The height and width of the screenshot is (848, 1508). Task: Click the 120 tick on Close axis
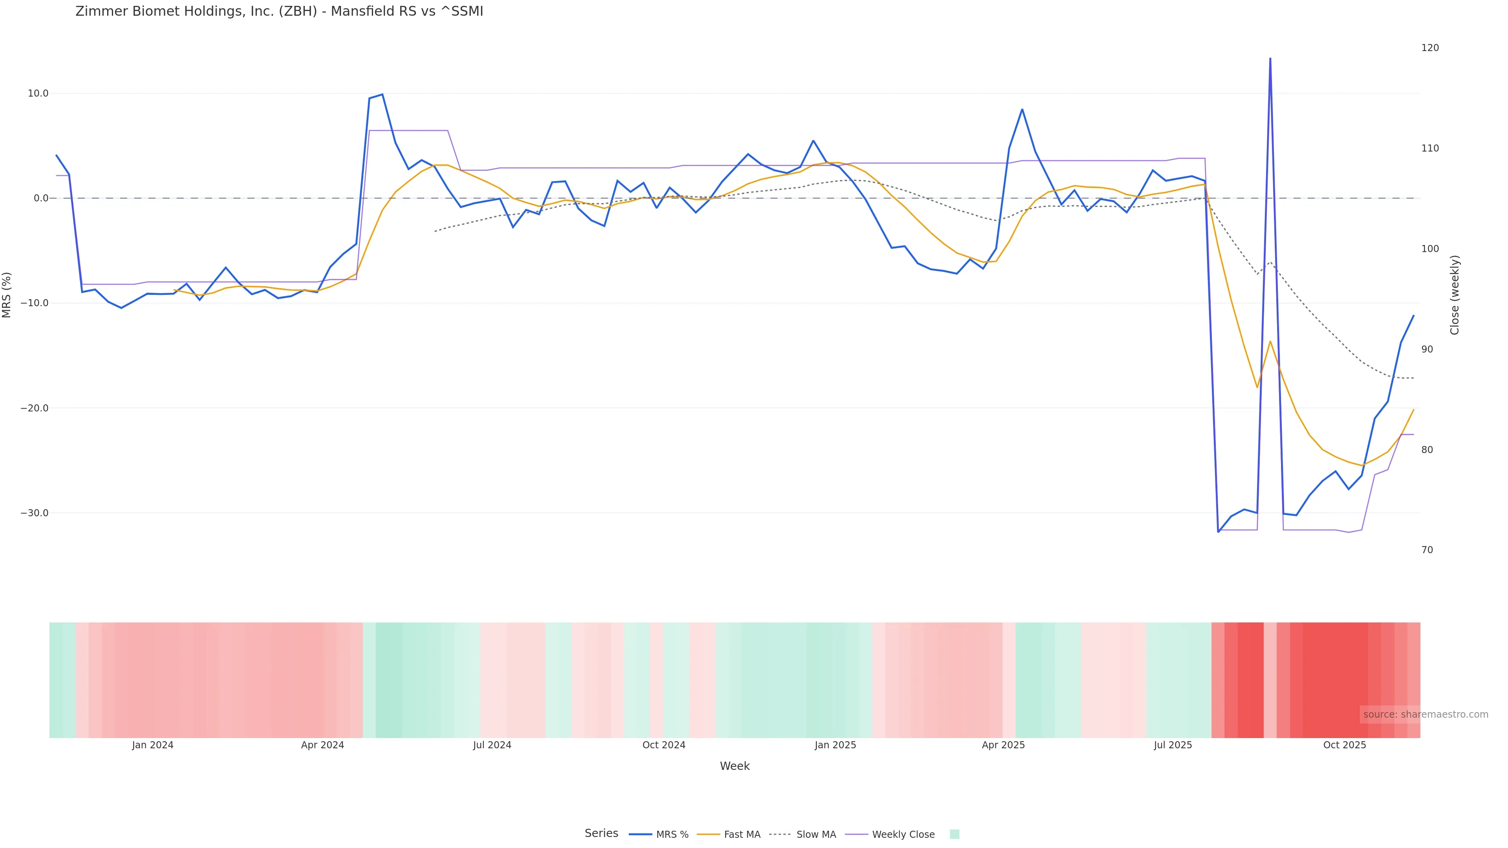[x=1429, y=48]
